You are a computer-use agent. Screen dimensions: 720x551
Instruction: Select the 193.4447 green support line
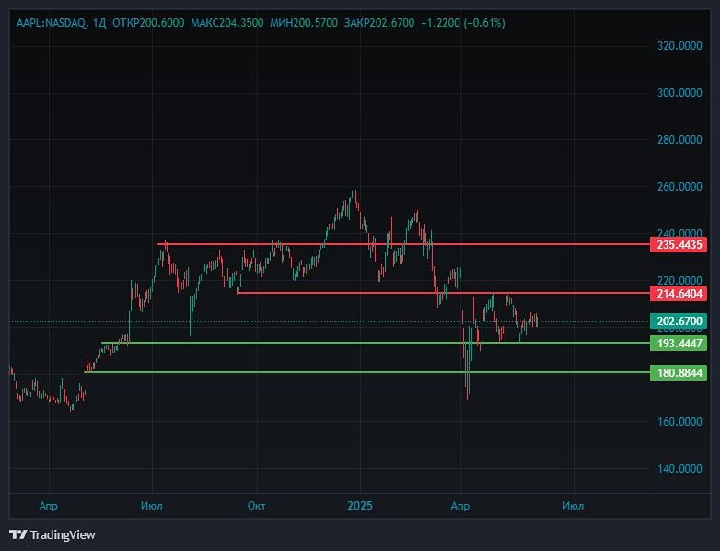coord(376,343)
